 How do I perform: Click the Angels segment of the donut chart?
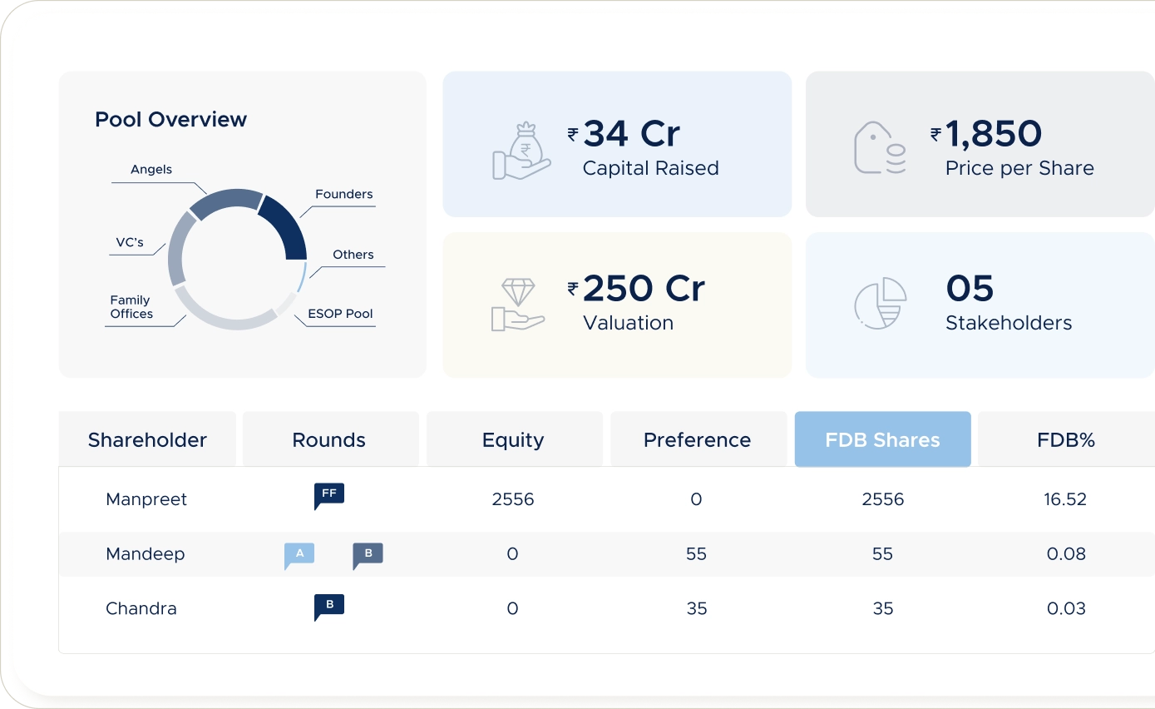[226, 201]
